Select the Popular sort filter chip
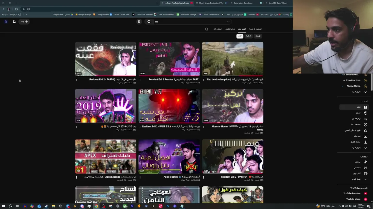The width and height of the screenshot is (373, 209). pyautogui.click(x=248, y=36)
